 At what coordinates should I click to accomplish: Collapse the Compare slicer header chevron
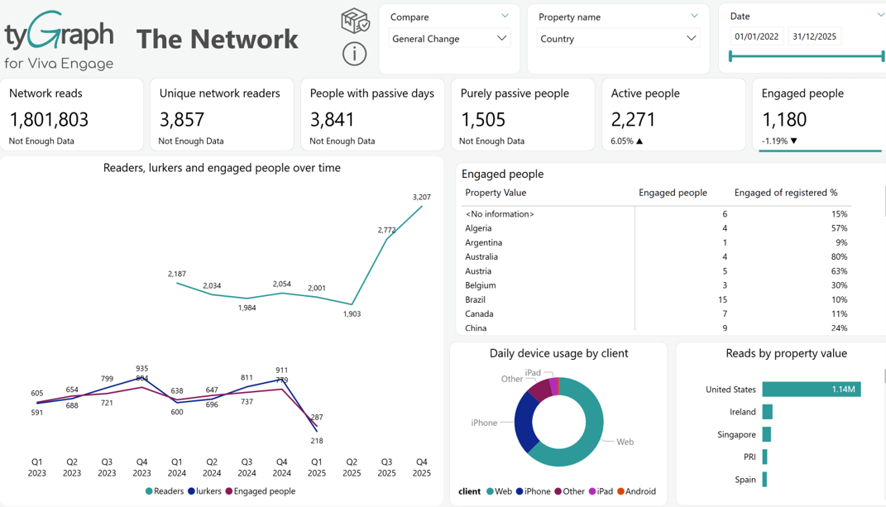coord(505,16)
